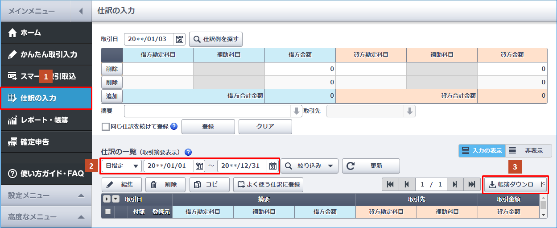The width and height of the screenshot is (557, 228).
Task: Go to the next page of list
Action: (x=454, y=184)
